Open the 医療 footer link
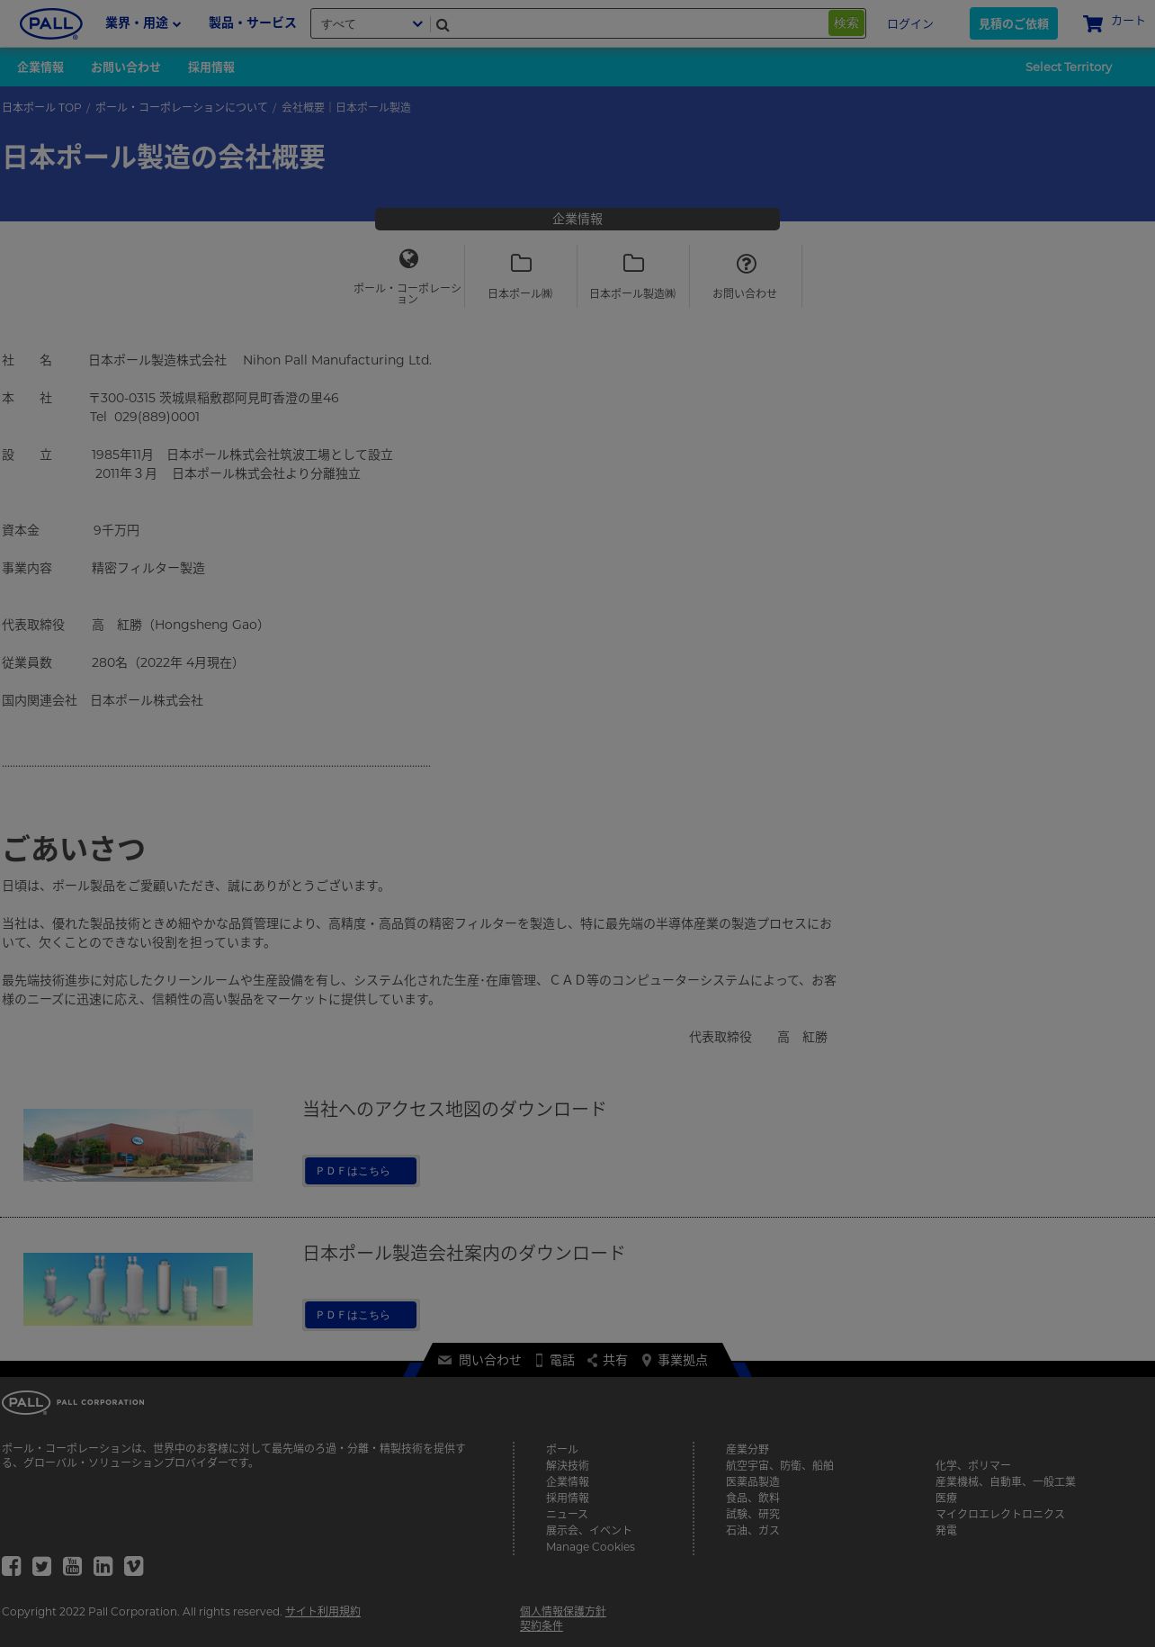The height and width of the screenshot is (1647, 1155). click(x=946, y=1498)
